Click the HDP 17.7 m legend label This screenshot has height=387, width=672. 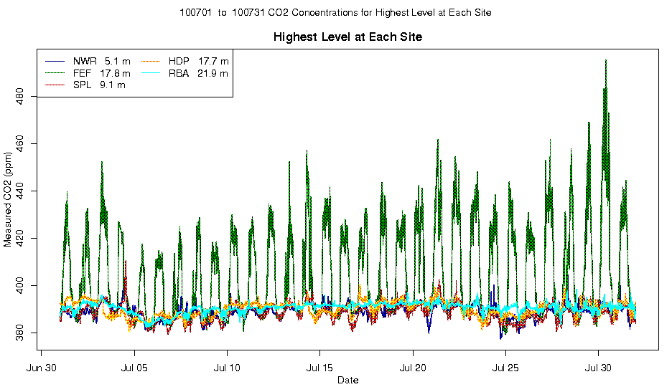tap(198, 62)
